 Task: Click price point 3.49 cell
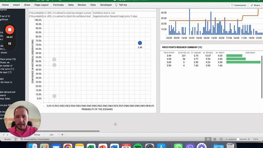[x=169, y=56]
